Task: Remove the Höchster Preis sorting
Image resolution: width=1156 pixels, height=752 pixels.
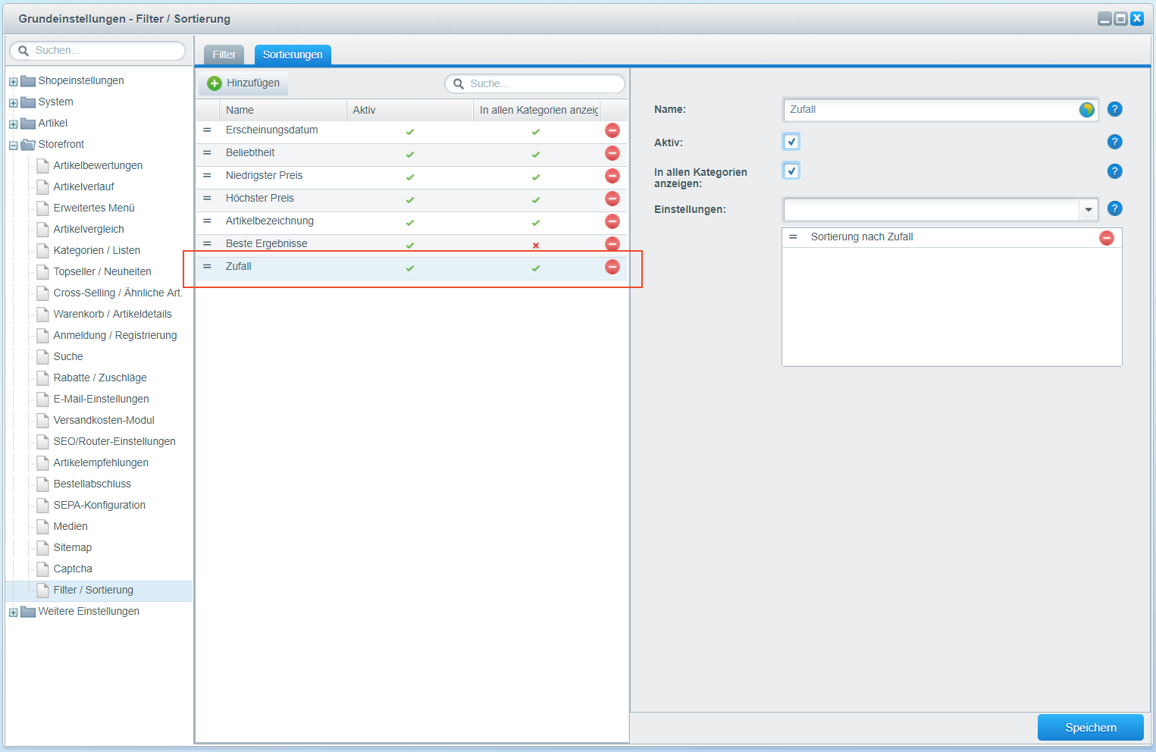Action: coord(612,199)
